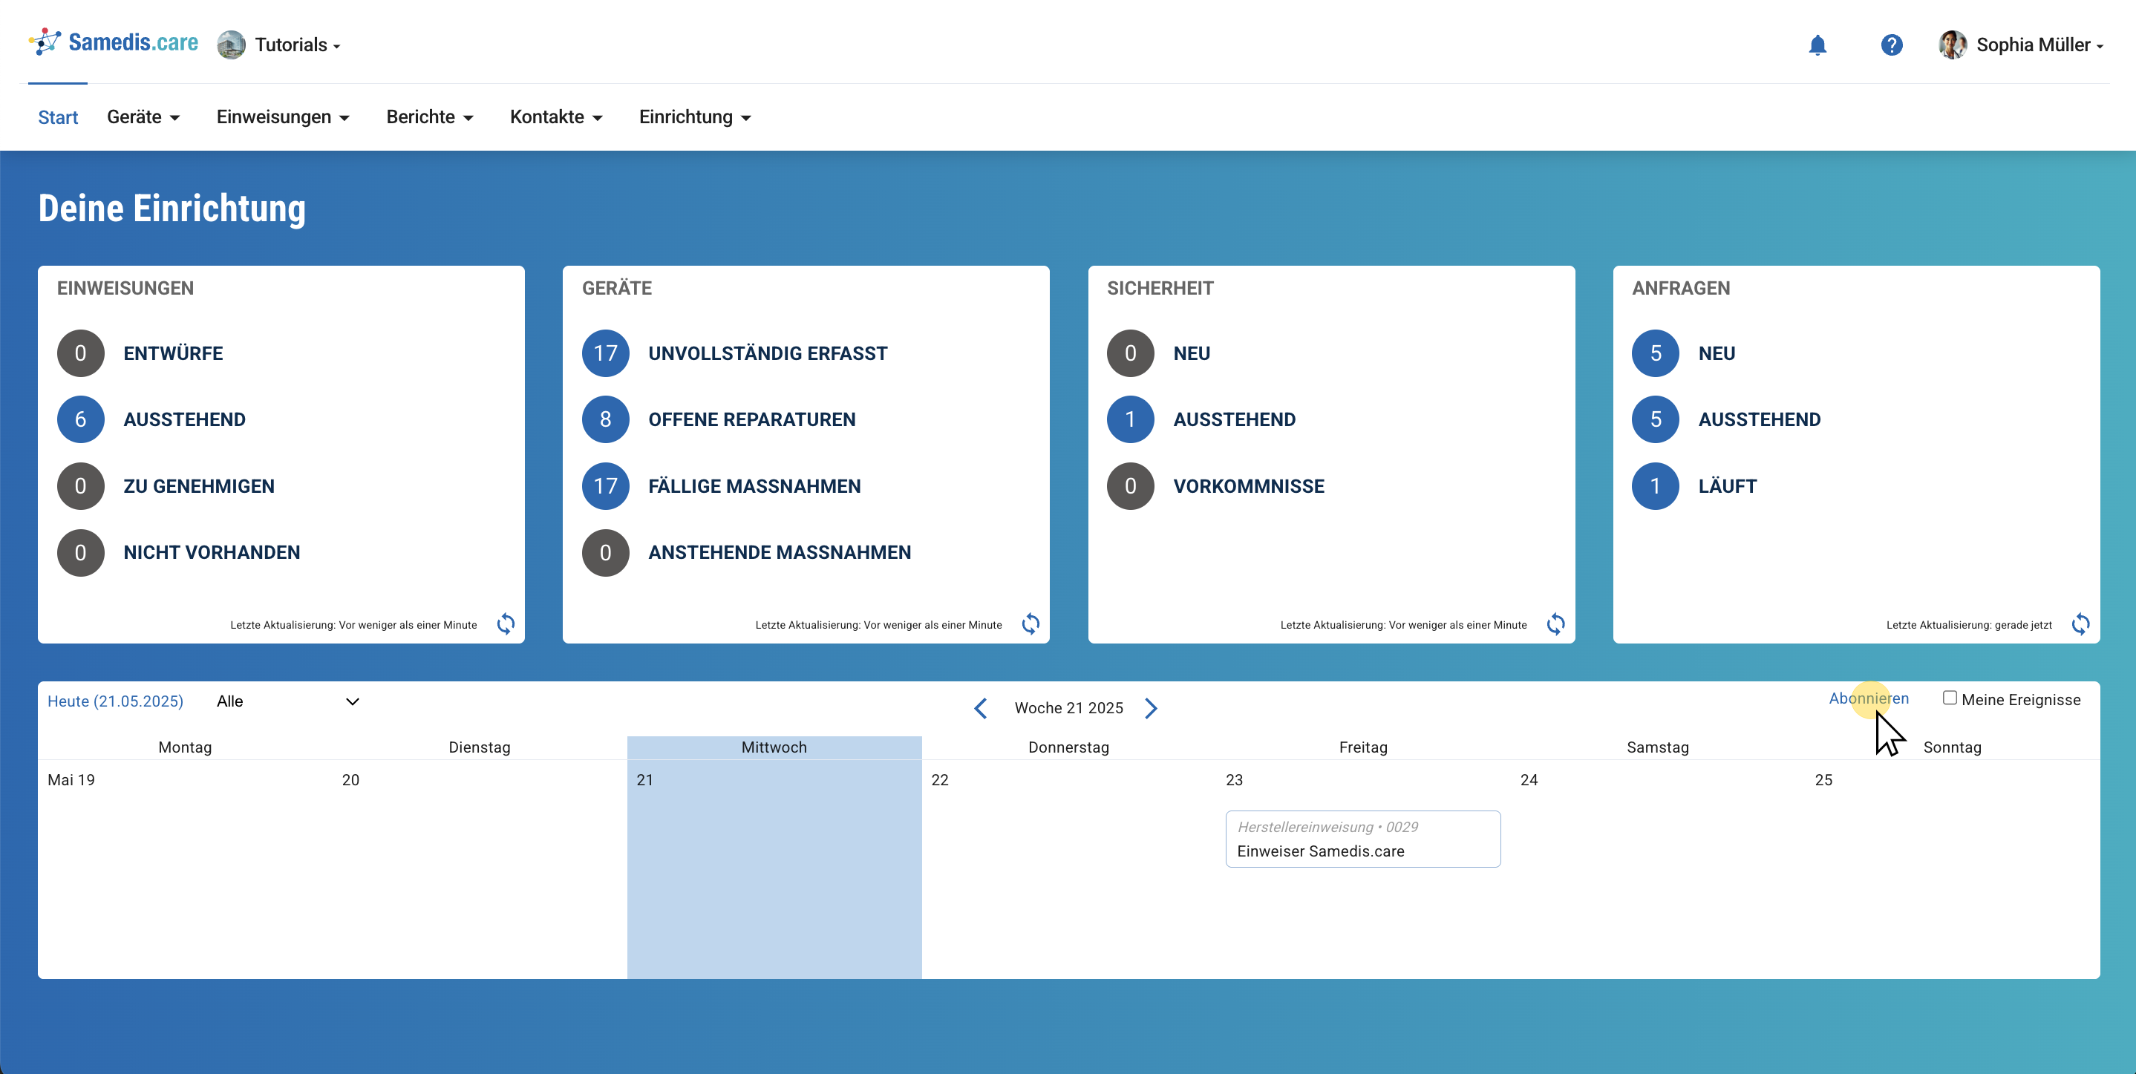Enable Meine Ereignisse checkbox
The width and height of the screenshot is (2136, 1074).
click(x=1950, y=698)
